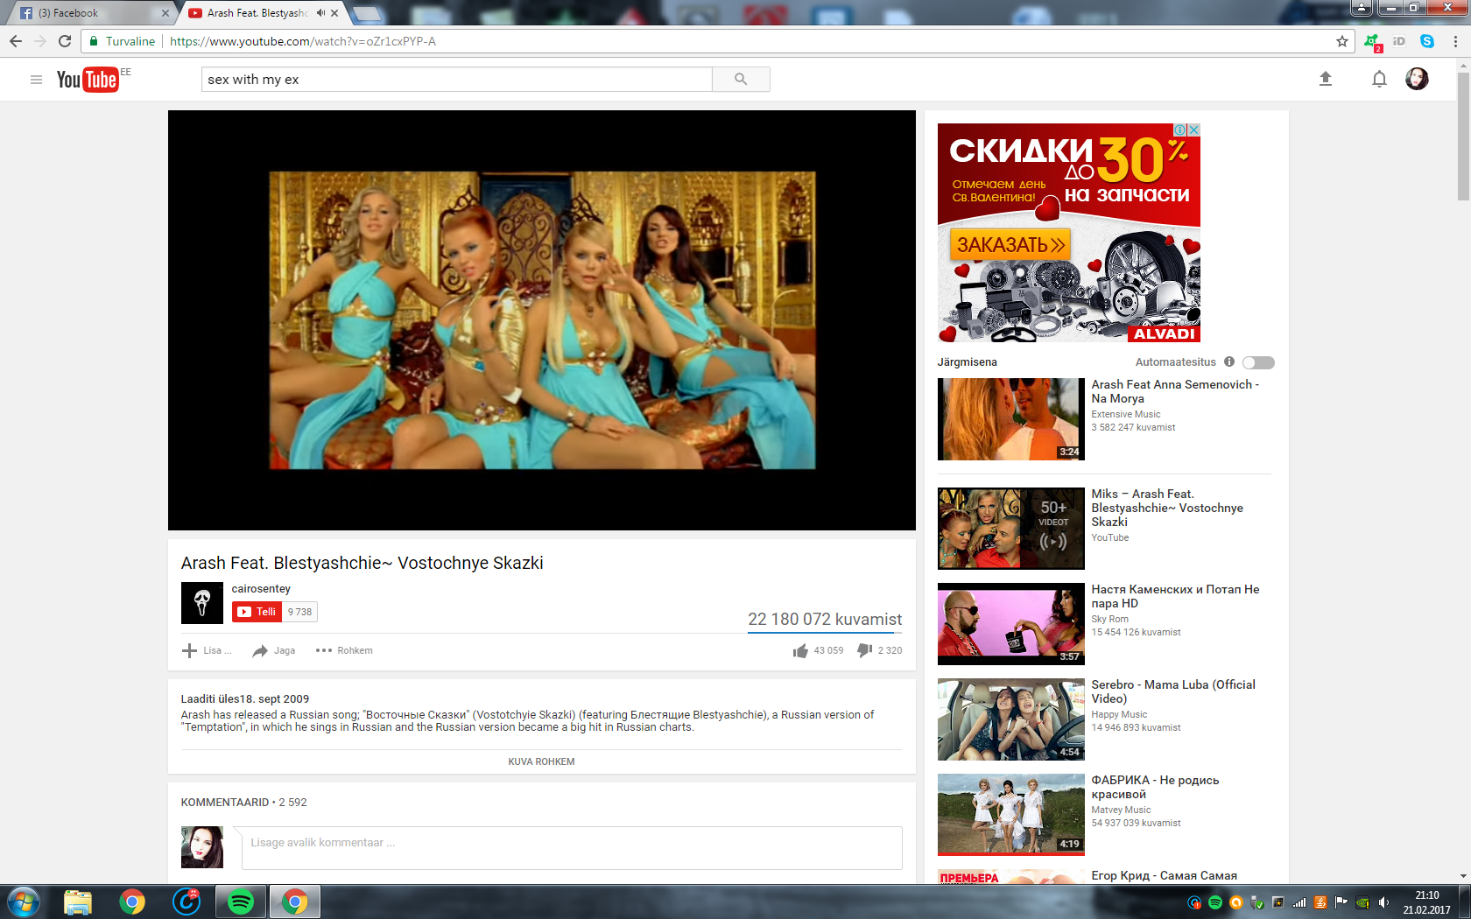
Task: Mute the tab via speaker icon
Action: (320, 13)
